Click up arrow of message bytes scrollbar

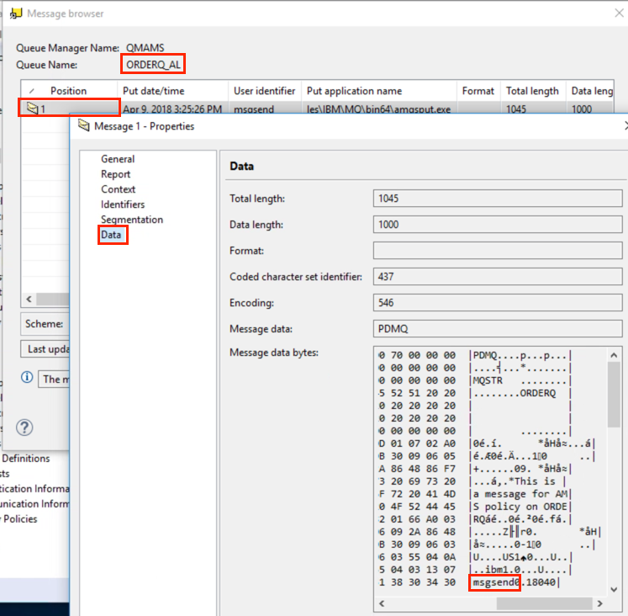coord(614,355)
